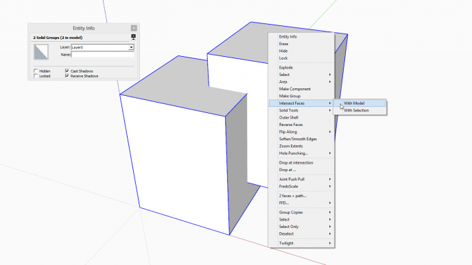This screenshot has height=265, width=472.
Task: Choose Drop at intersection
Action: (301, 163)
